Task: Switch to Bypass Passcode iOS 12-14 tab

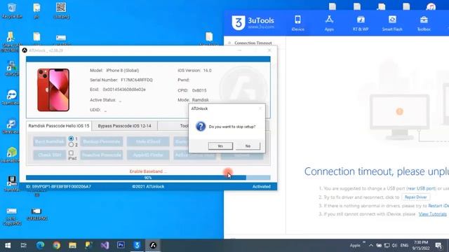Action: coord(124,126)
